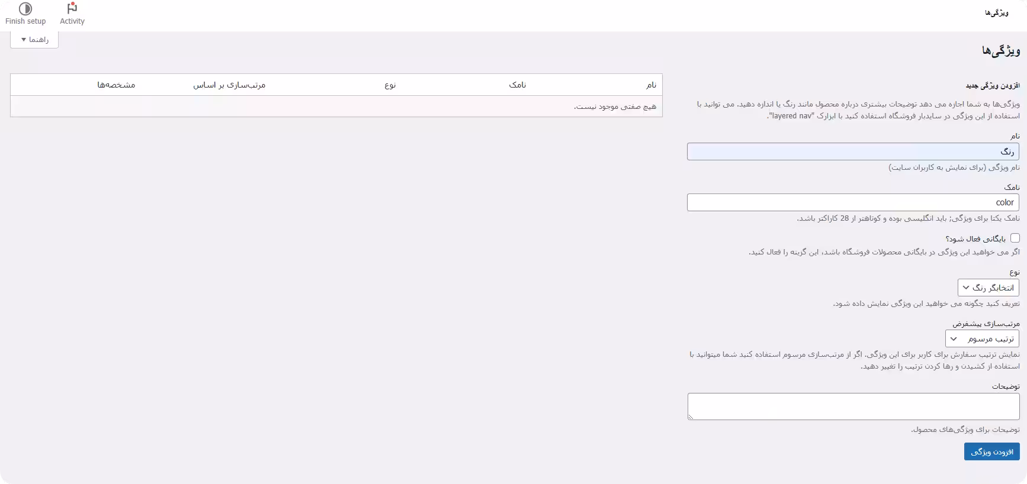Click the نوع table column header
The height and width of the screenshot is (484, 1027).
click(390, 85)
